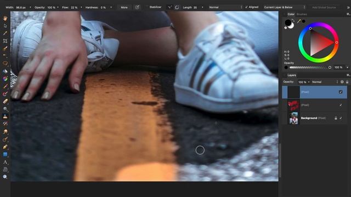Select the Flood Select magic wand tool

[5, 55]
